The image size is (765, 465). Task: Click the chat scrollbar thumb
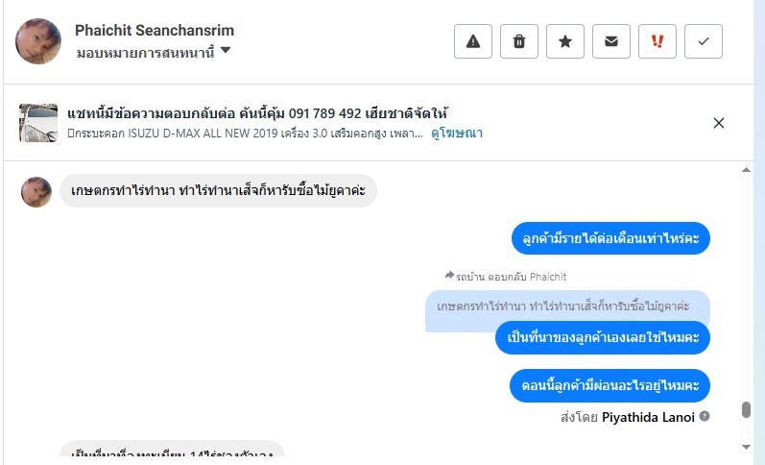pyautogui.click(x=746, y=410)
